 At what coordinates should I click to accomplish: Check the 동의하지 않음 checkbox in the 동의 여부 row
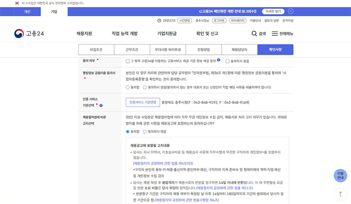click(227, 62)
